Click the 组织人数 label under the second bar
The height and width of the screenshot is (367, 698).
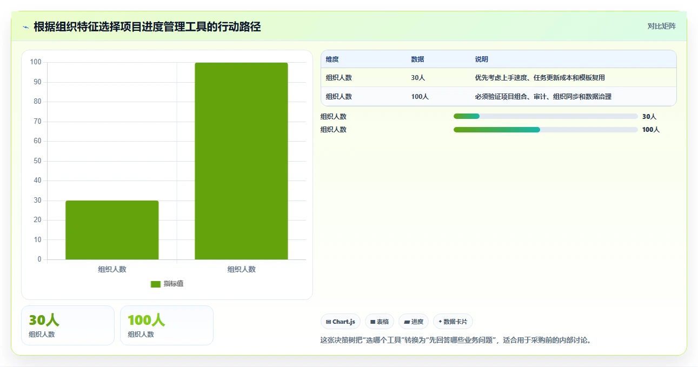(x=241, y=269)
